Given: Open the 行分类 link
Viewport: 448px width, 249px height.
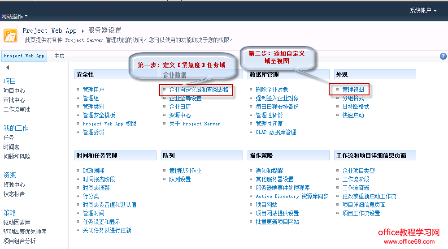Looking at the screenshot, I should tap(91, 196).
